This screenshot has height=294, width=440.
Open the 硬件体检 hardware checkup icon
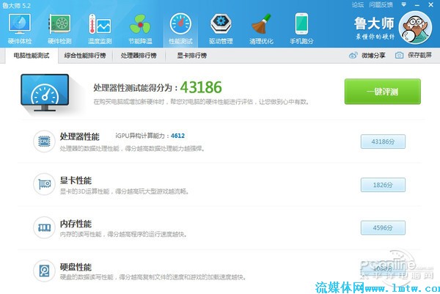tap(20, 27)
